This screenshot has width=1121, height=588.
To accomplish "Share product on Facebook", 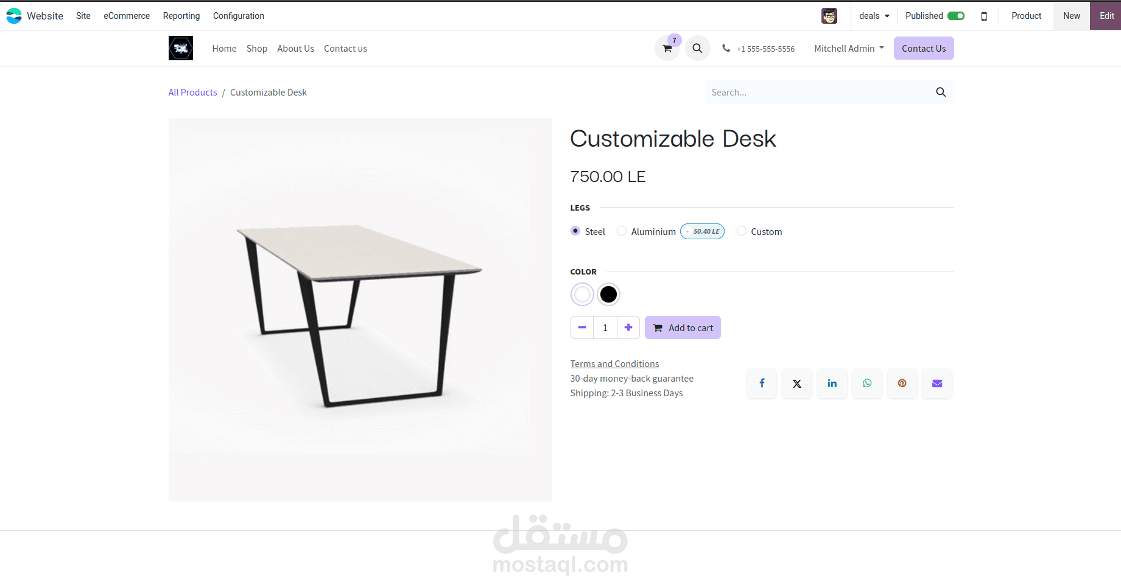I will pos(762,383).
